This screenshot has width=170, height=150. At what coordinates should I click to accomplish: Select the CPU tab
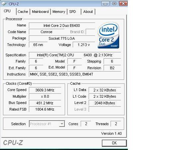tap(7, 11)
